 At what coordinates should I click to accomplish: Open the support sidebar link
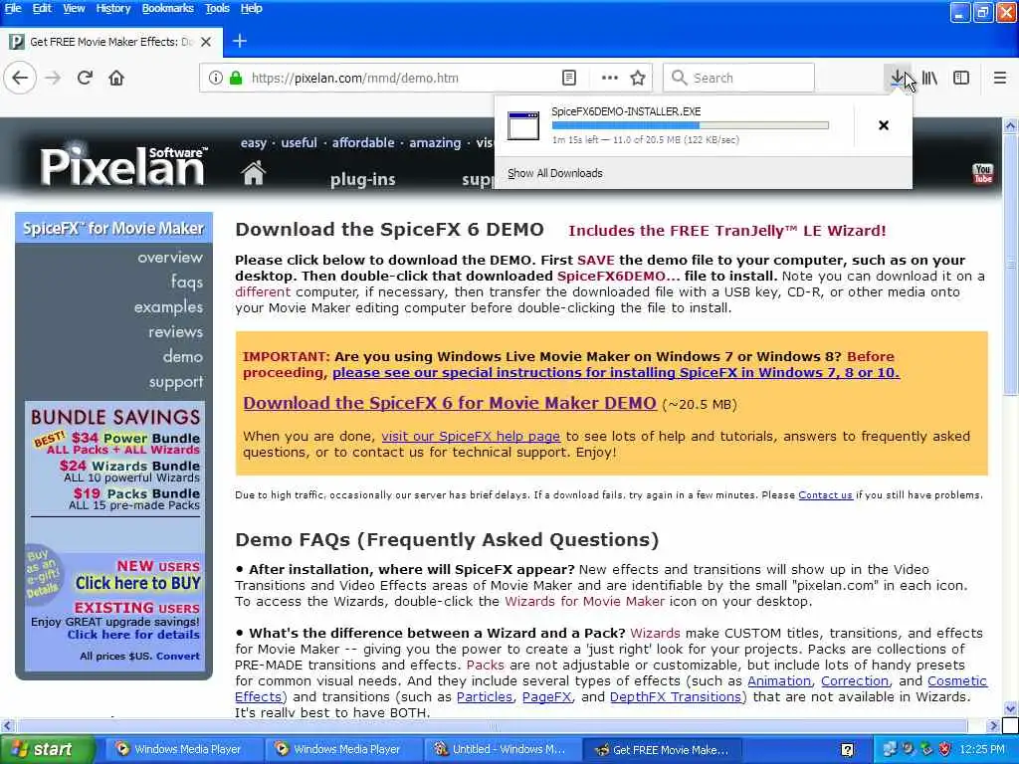[176, 382]
